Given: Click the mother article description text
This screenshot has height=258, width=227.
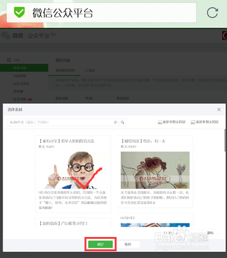Looking at the screenshot, I should point(155,197).
